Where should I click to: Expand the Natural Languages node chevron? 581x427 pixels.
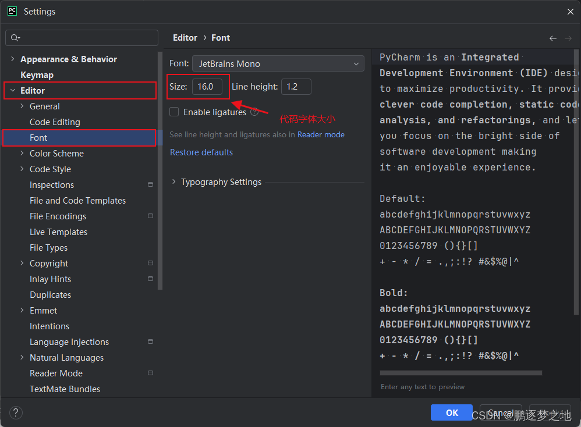pos(22,357)
